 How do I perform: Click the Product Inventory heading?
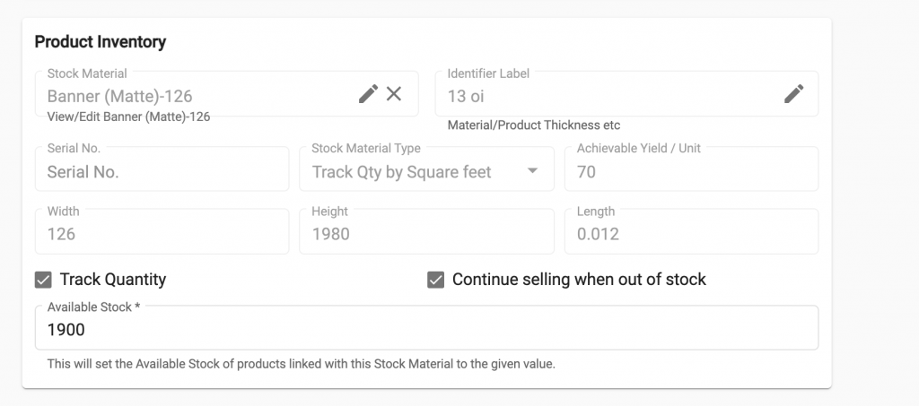[100, 42]
